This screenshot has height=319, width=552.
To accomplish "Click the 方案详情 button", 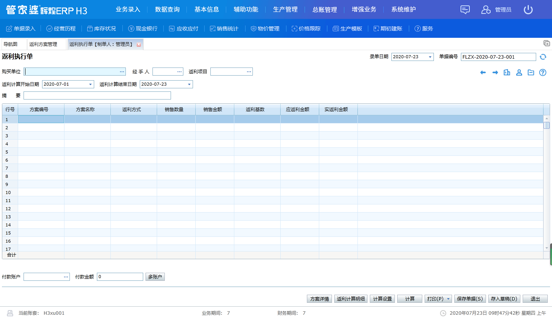I will [x=320, y=299].
